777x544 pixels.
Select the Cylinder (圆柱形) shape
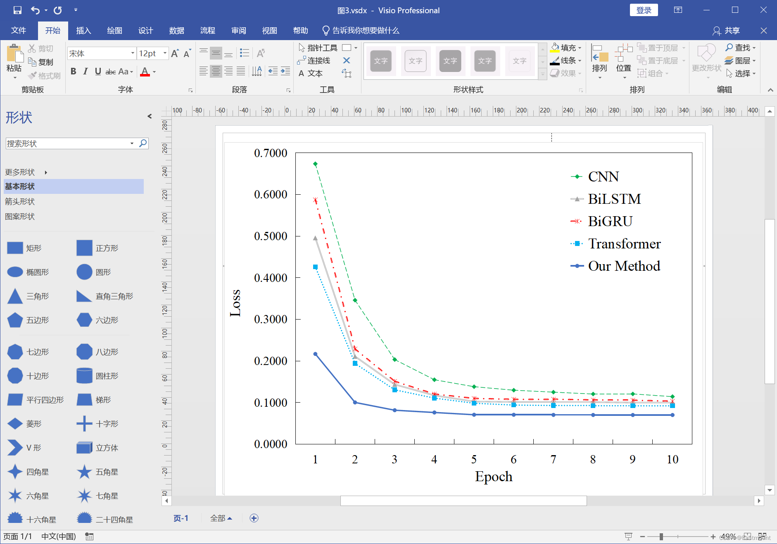(x=84, y=376)
